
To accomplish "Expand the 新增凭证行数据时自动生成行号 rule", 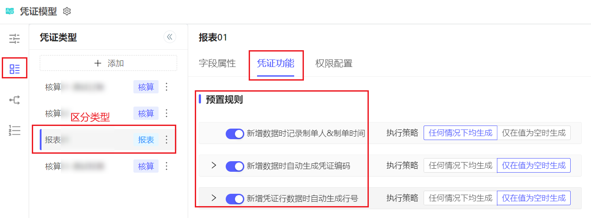I will coord(214,198).
